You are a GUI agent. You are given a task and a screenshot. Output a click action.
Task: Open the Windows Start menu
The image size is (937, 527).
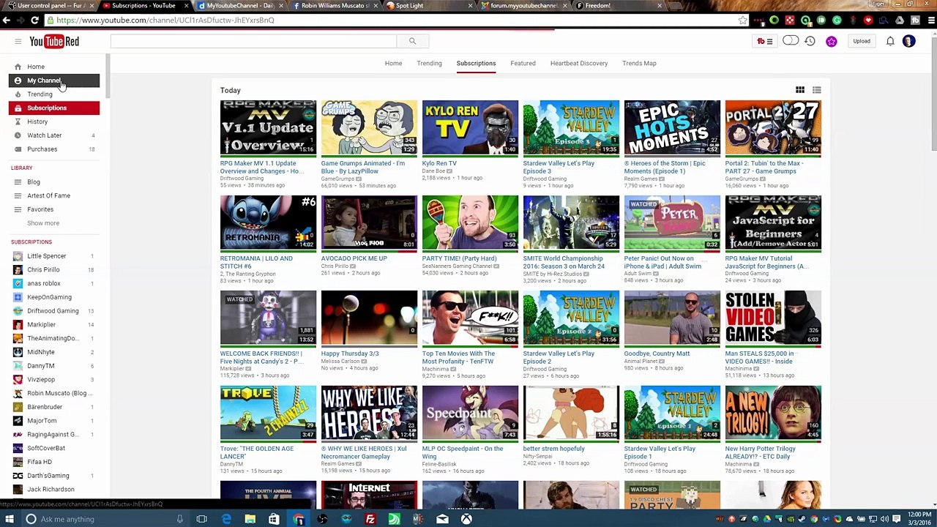(x=10, y=519)
